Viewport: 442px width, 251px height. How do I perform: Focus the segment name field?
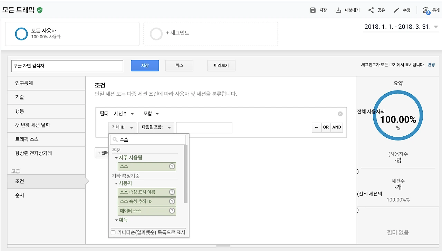point(67,66)
